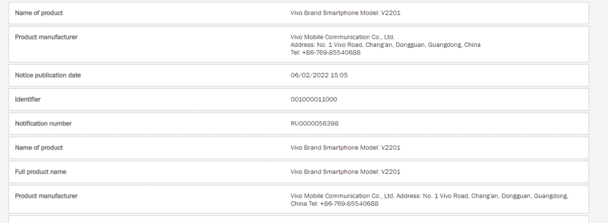Click the line beginning China Tel: +86-769

coord(334,204)
